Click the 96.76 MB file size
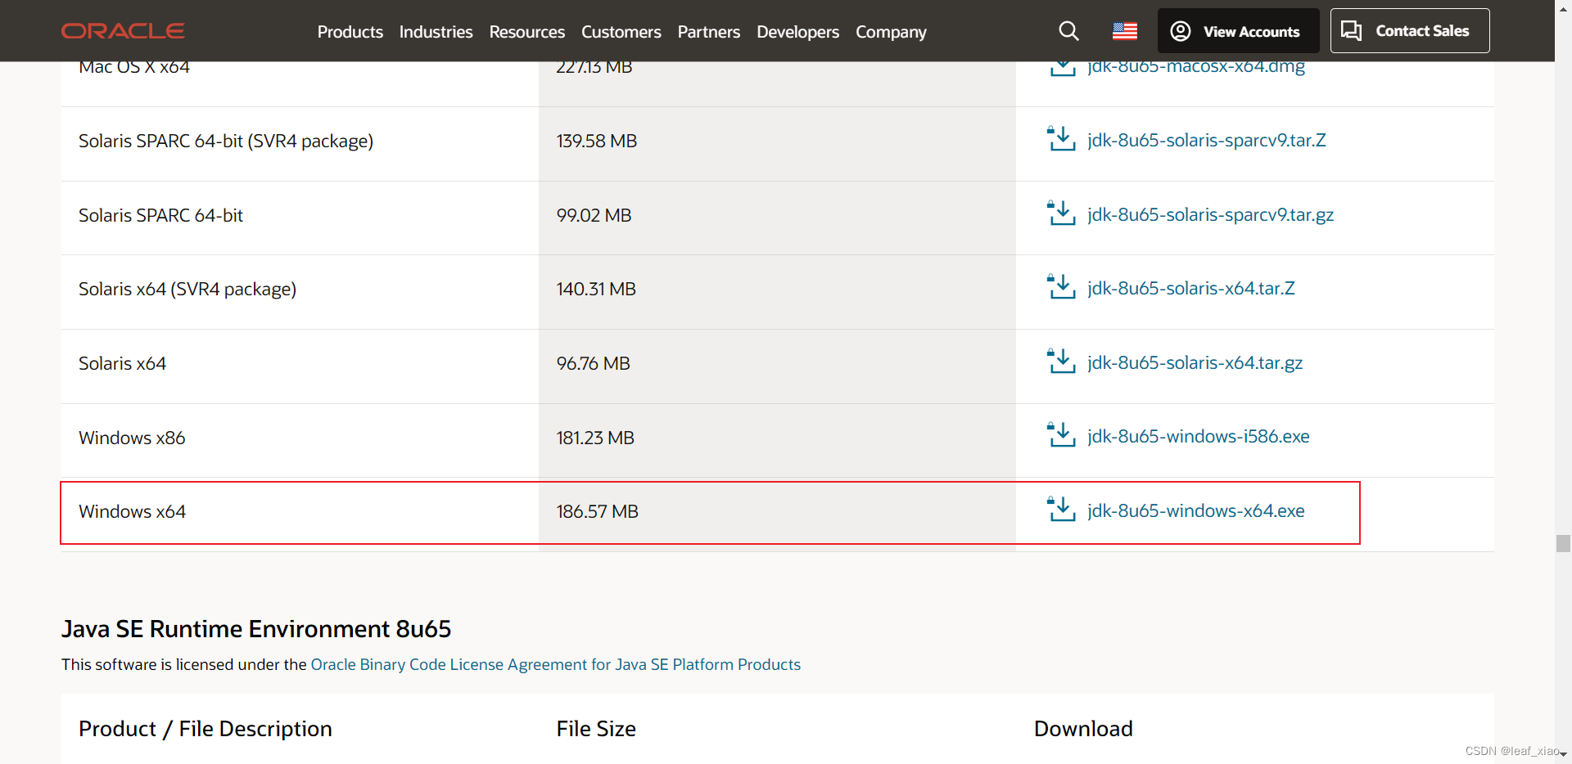Image resolution: width=1572 pixels, height=764 pixels. [593, 363]
